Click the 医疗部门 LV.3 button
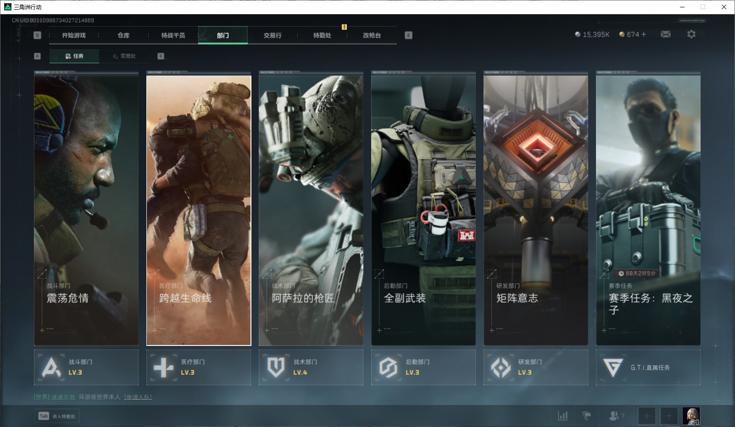Image resolution: width=735 pixels, height=427 pixels. point(199,367)
